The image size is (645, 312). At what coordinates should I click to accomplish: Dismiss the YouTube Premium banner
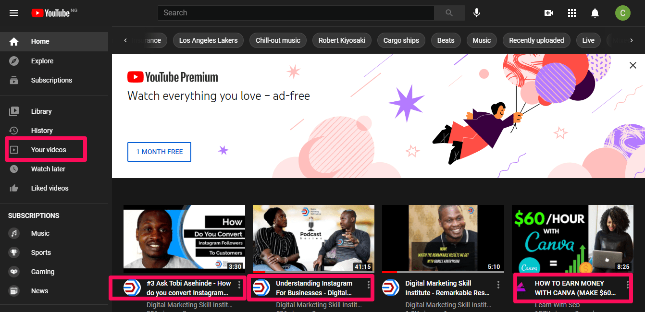(633, 65)
